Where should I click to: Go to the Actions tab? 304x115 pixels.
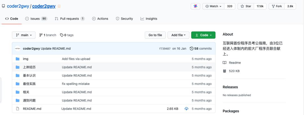pyautogui.click(x=100, y=19)
